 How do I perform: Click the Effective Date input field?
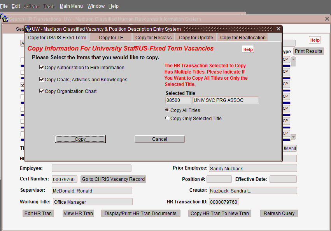(283, 179)
